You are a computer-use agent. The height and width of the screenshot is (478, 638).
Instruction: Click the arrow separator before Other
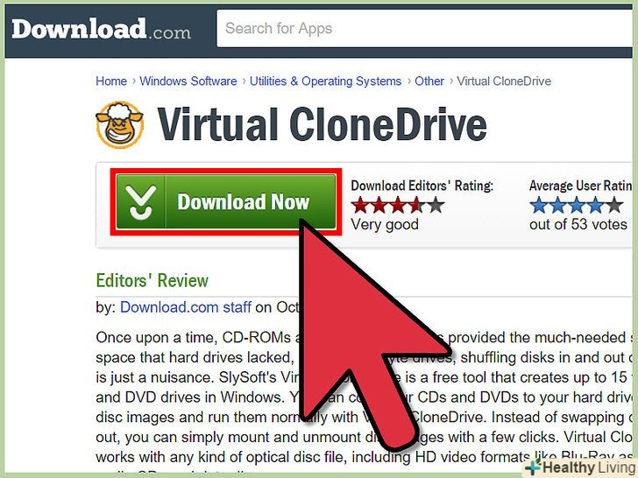(x=408, y=81)
